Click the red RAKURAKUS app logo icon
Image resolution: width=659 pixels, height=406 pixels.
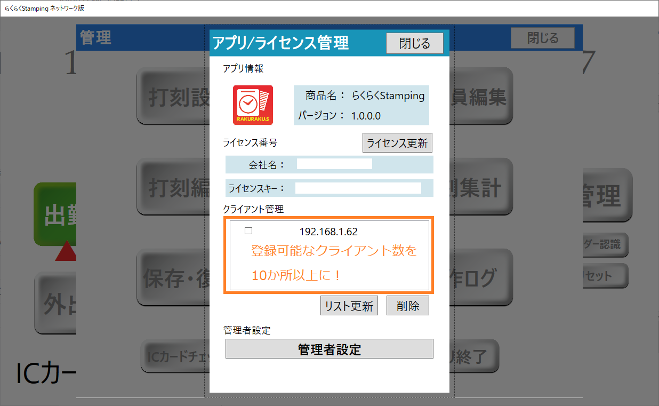[x=253, y=105]
